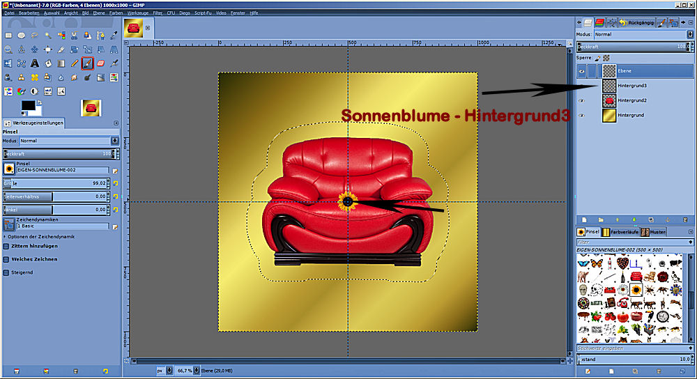Select the Heal tool bandage icon
The height and width of the screenshot is (379, 697).
coord(35,77)
